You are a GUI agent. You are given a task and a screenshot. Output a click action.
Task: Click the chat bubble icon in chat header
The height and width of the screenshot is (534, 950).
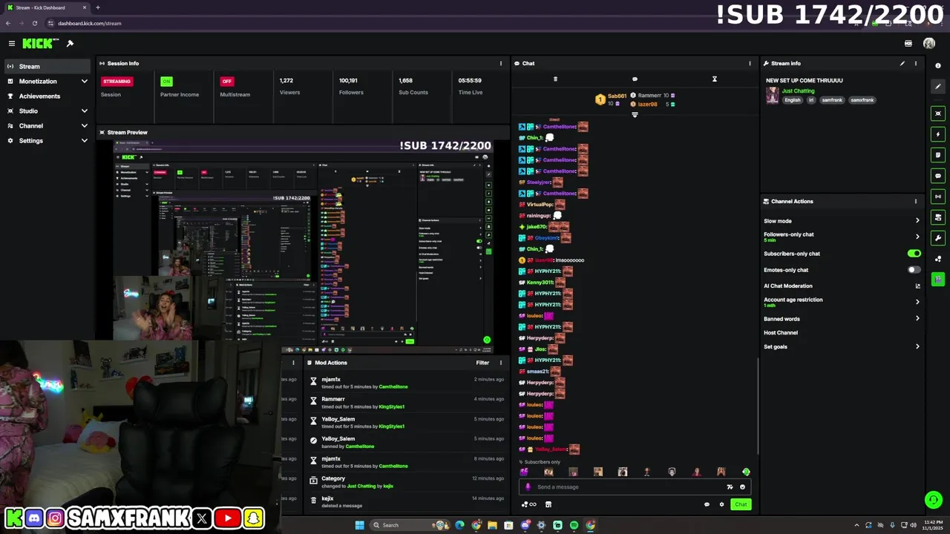pyautogui.click(x=635, y=79)
